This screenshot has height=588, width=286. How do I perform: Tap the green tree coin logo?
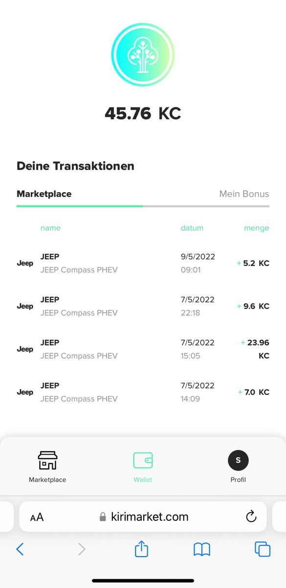143,54
